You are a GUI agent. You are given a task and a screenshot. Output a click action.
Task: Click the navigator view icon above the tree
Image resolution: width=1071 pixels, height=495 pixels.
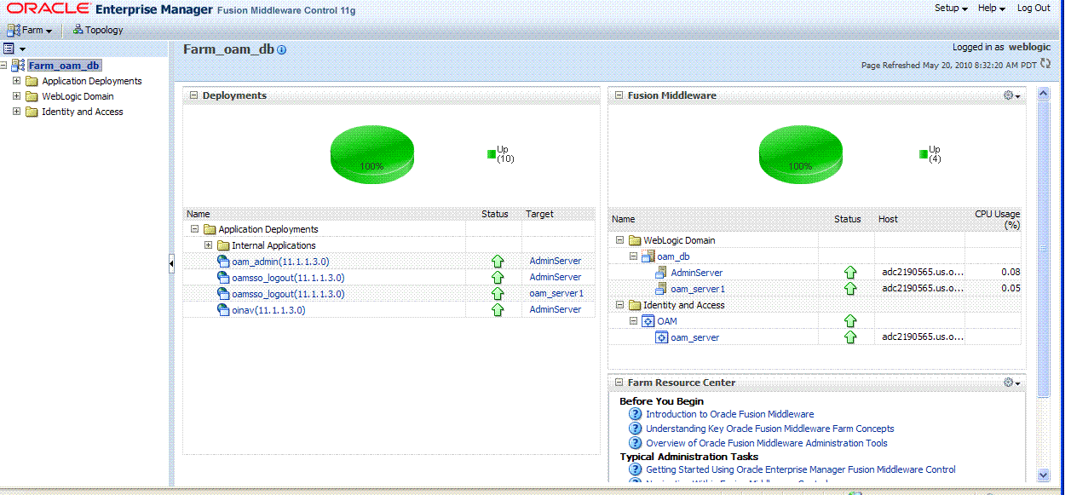9,47
